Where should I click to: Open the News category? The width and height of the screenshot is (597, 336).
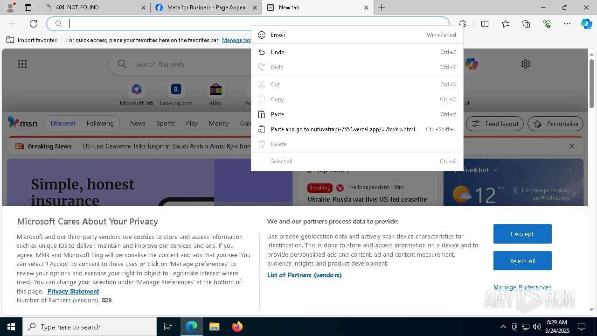point(138,123)
